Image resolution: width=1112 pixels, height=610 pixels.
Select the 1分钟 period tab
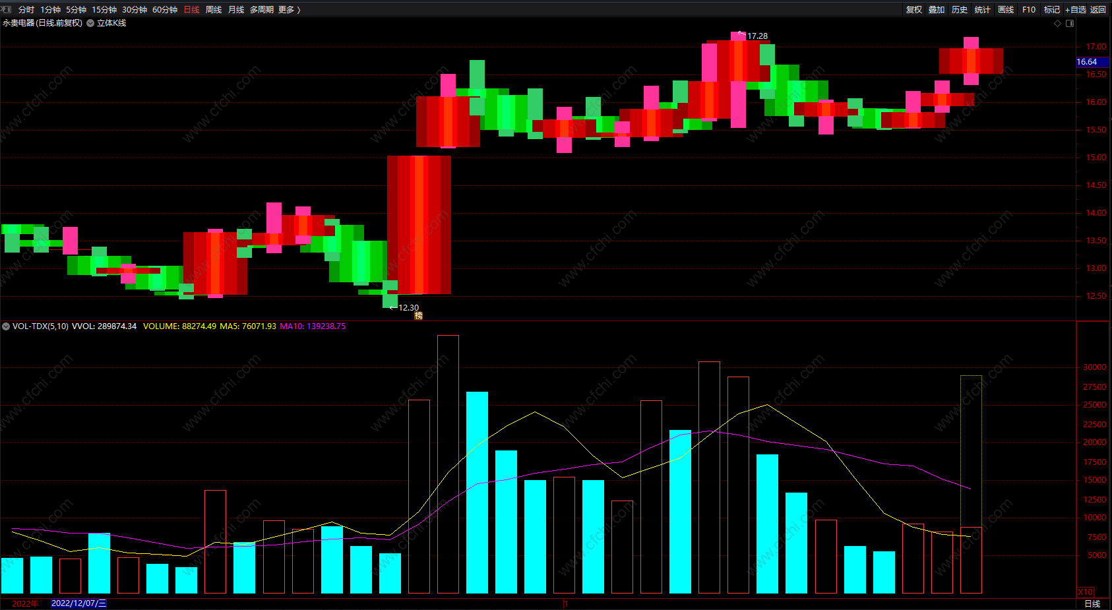[50, 10]
